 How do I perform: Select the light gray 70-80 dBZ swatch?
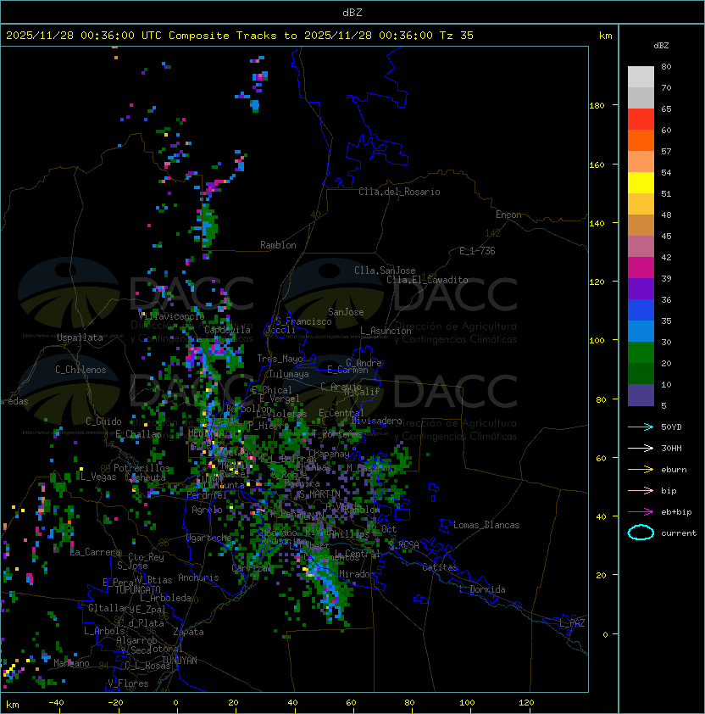641,77
